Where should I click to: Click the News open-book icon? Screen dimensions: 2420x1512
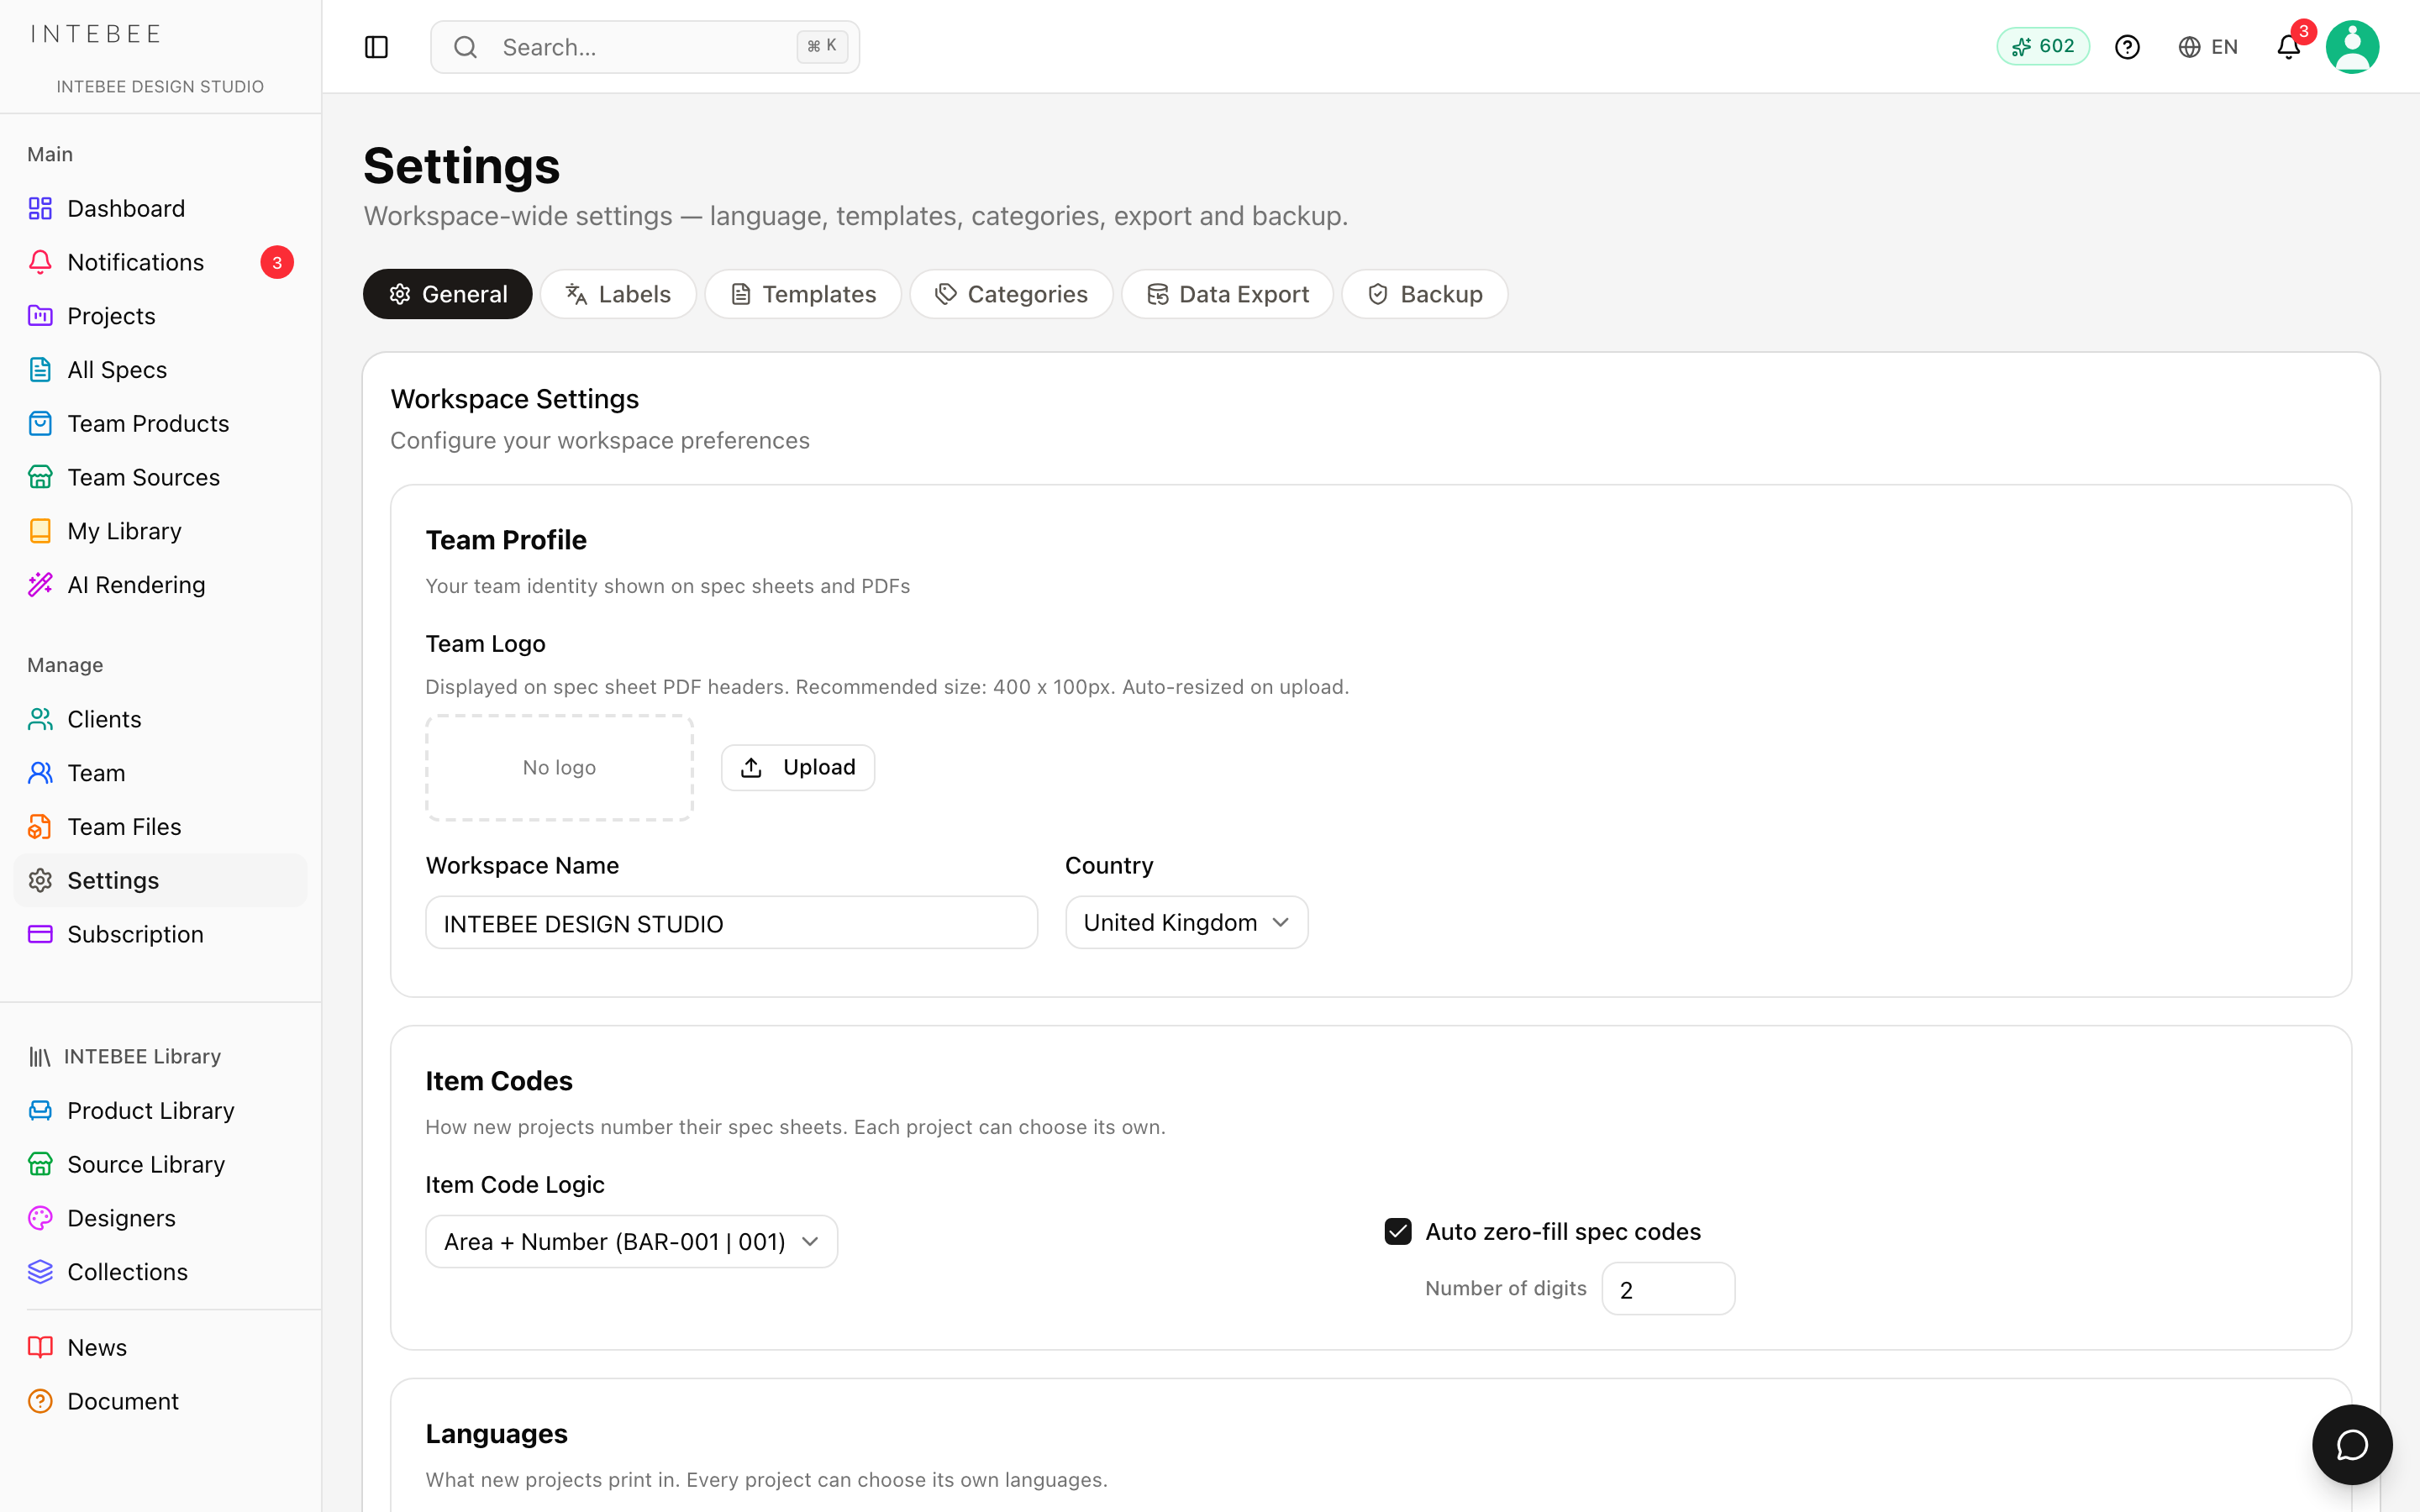(40, 1347)
